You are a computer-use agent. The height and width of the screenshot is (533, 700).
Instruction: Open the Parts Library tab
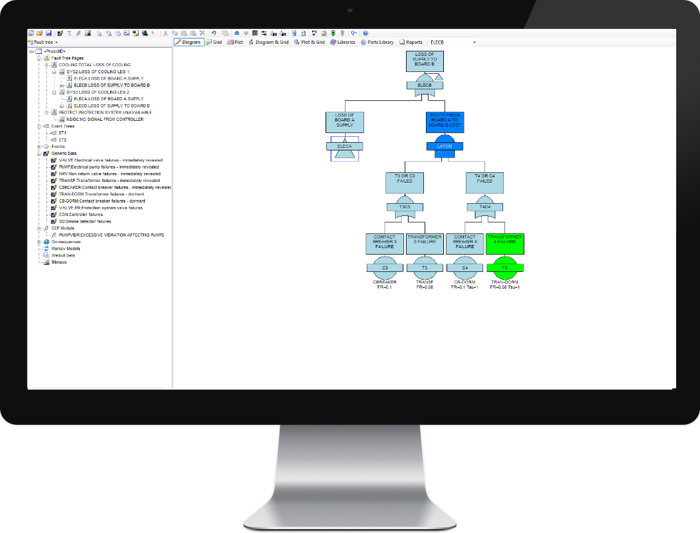tap(377, 42)
